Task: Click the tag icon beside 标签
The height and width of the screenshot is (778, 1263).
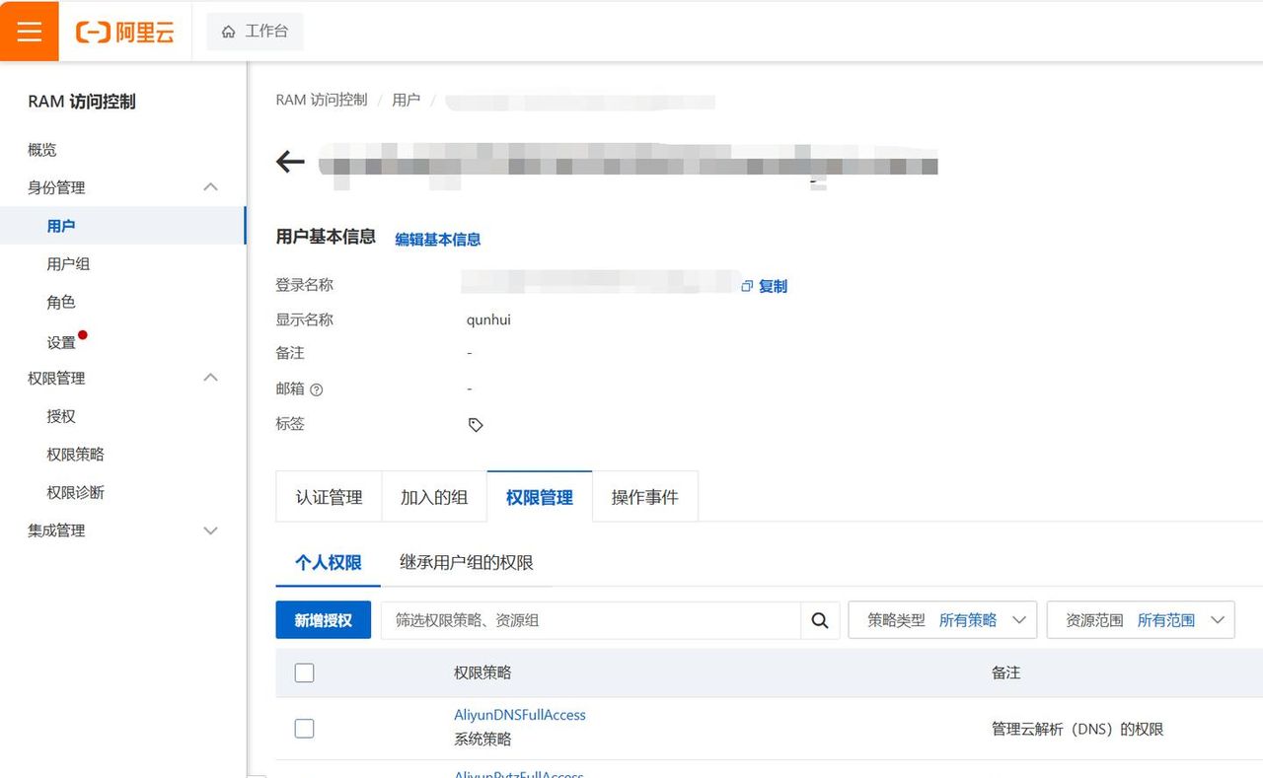Action: pyautogui.click(x=476, y=425)
